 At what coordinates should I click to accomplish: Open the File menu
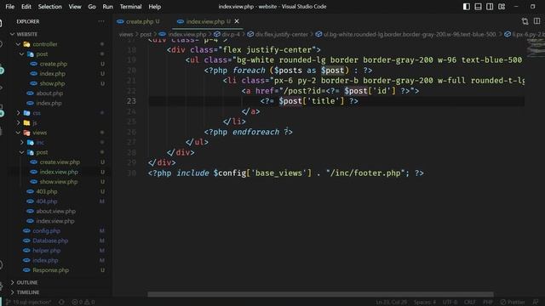[10, 7]
